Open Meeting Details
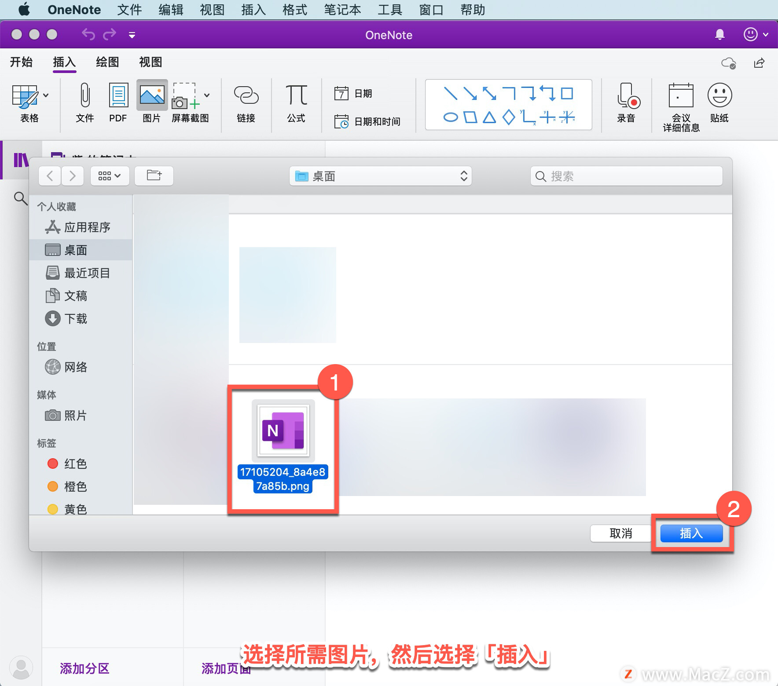Image resolution: width=778 pixels, height=686 pixels. click(x=681, y=108)
